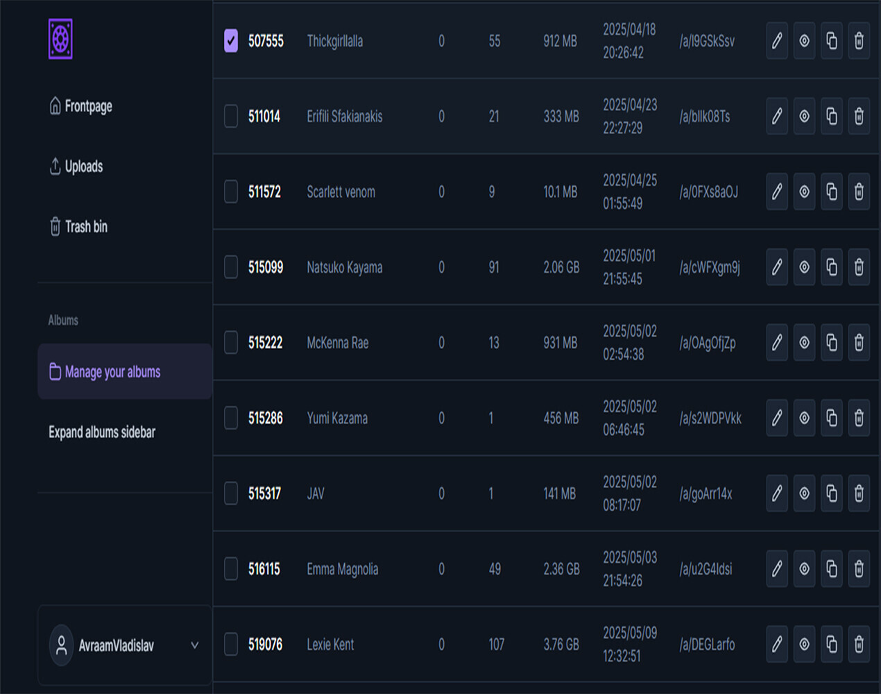Click the /a/DEGLarfo album link text
Viewport: 881px width, 694px height.
[x=707, y=645]
